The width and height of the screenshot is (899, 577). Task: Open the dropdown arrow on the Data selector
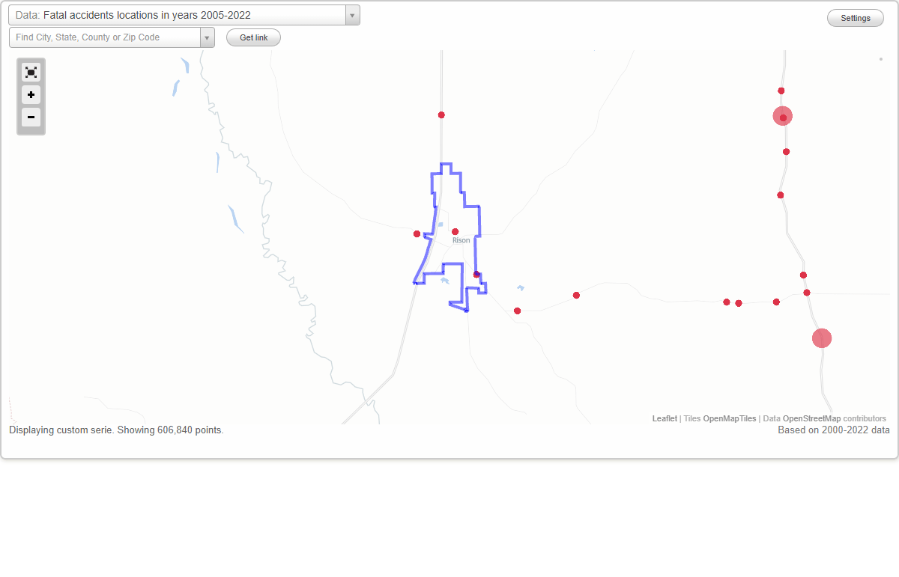point(351,15)
